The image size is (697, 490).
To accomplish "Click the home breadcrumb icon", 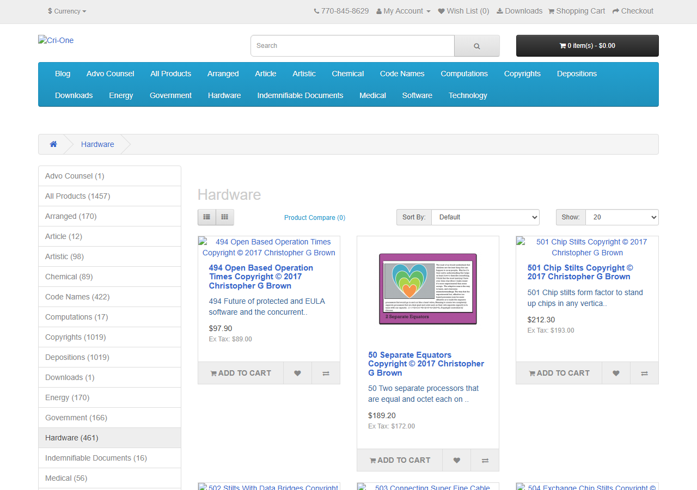I will coord(53,144).
